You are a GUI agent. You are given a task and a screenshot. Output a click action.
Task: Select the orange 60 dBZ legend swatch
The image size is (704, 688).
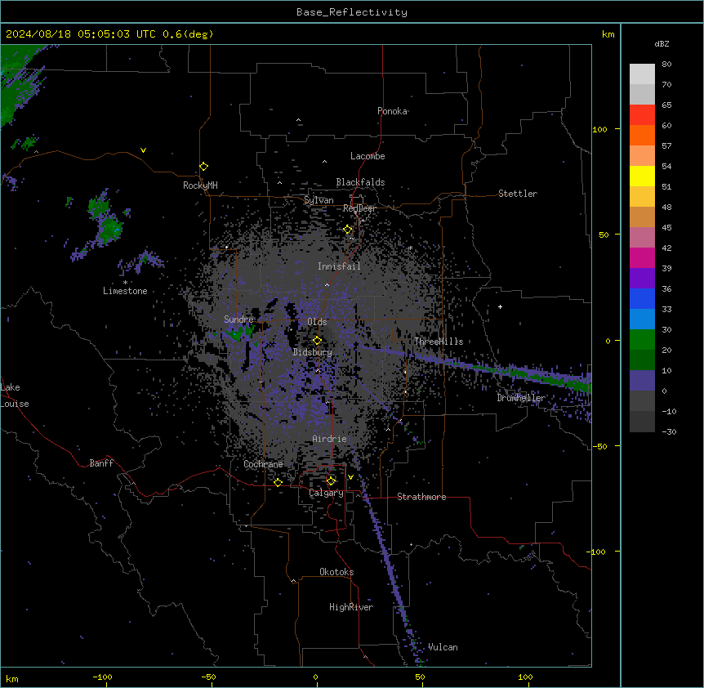click(642, 135)
